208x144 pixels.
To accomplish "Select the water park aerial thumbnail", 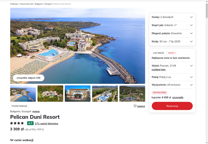I will (x=105, y=94).
